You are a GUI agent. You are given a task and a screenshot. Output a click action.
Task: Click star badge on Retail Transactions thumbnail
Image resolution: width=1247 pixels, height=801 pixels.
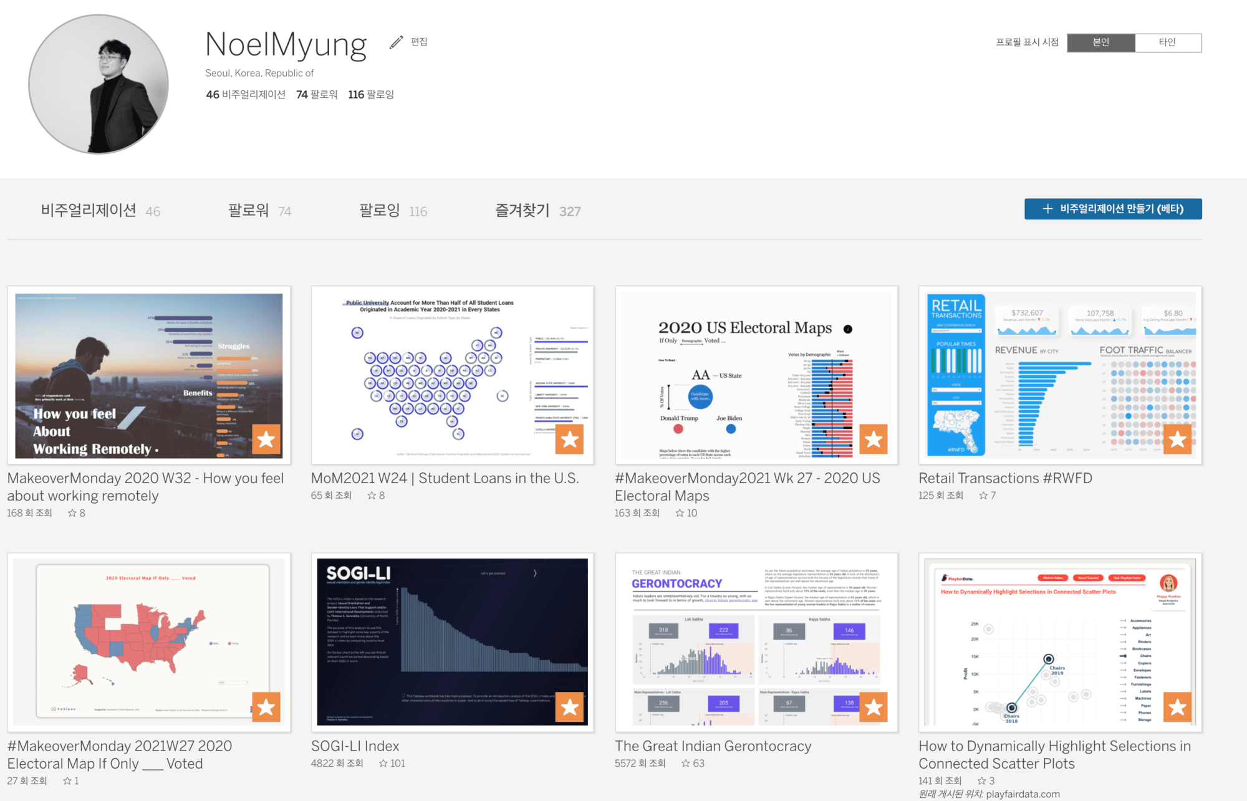click(x=1177, y=439)
